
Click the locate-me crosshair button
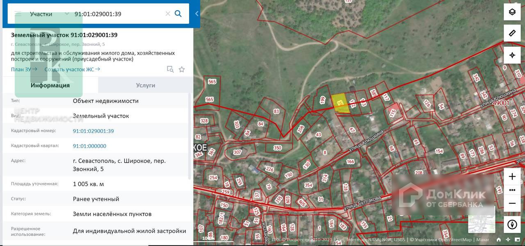tap(512, 55)
